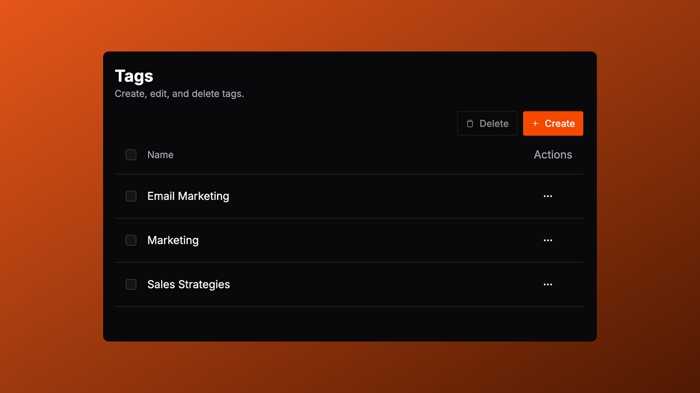Click the Marketing tag name

pyautogui.click(x=173, y=240)
